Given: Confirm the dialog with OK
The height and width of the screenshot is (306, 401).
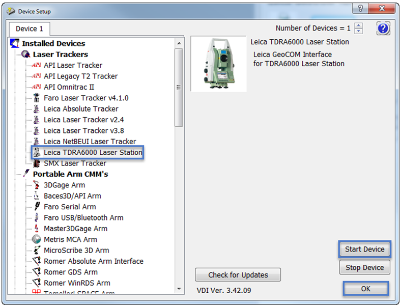Looking at the screenshot, I should click(366, 289).
